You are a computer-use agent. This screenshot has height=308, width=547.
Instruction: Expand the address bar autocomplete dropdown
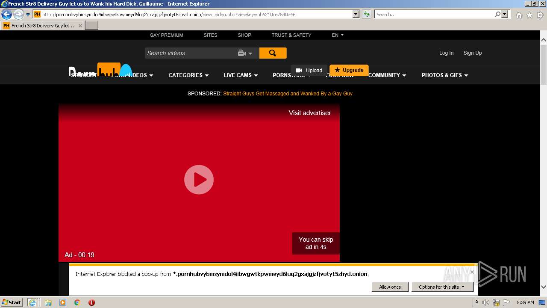coord(356,15)
